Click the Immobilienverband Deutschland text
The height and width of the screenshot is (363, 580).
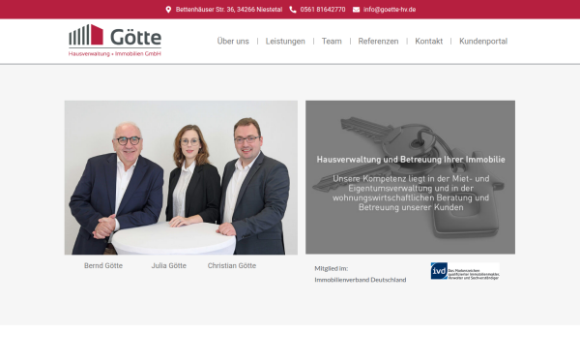(x=361, y=280)
